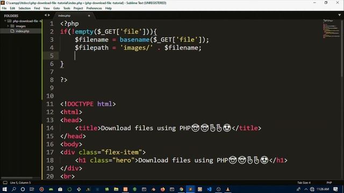The height and width of the screenshot is (193, 344).
Task: Open the Find menu
Action: (37, 9)
